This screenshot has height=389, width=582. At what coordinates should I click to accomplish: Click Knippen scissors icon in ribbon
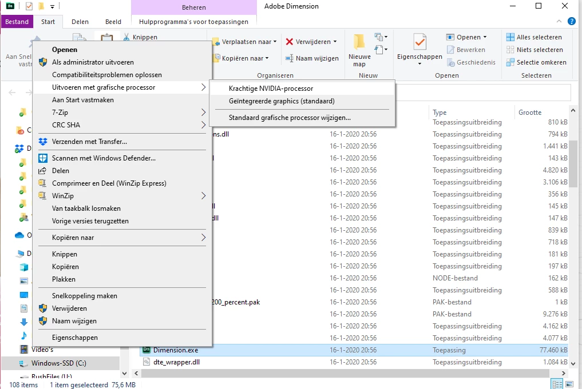(126, 37)
